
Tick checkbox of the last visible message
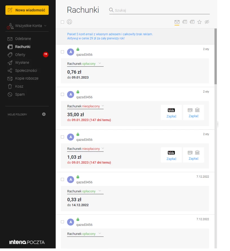[x=62, y=222]
